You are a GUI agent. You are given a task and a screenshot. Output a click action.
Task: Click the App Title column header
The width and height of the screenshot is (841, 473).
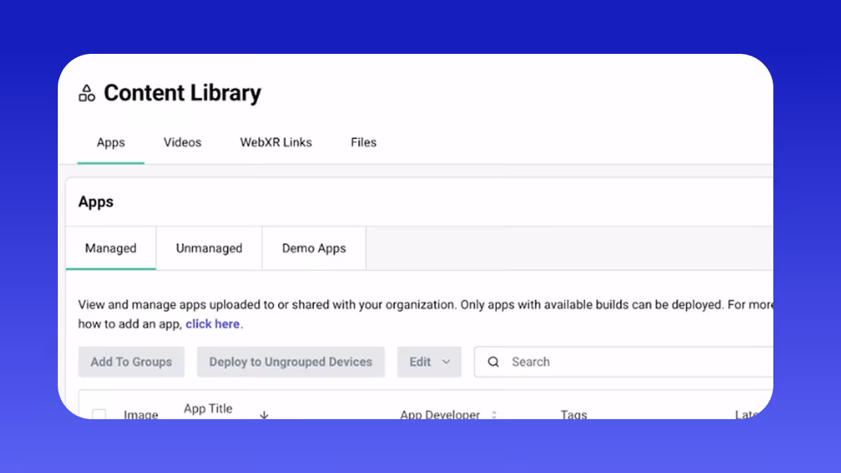208,410
